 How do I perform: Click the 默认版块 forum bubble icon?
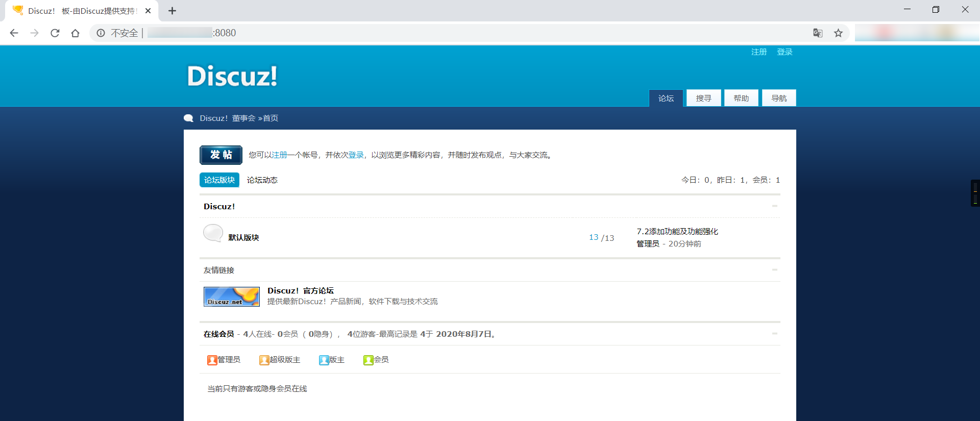(213, 233)
